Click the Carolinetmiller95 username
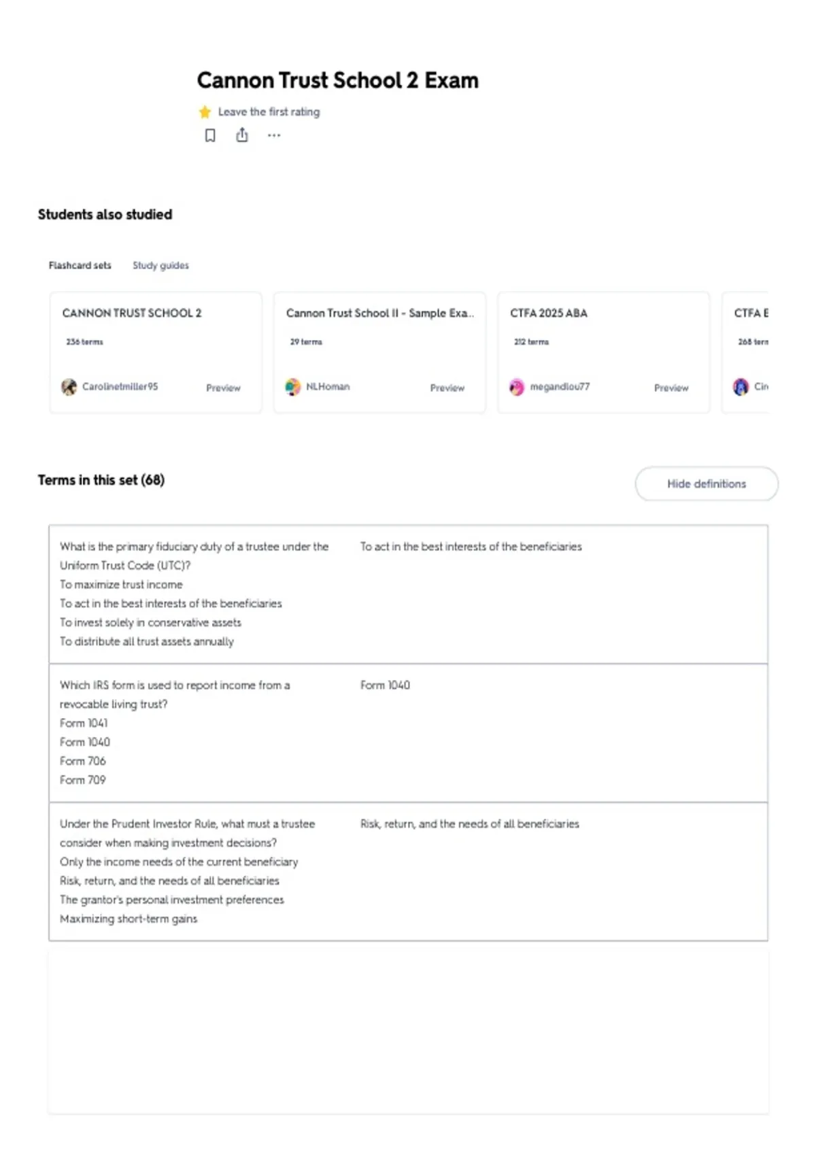Image resolution: width=816 pixels, height=1156 pixels. point(120,386)
